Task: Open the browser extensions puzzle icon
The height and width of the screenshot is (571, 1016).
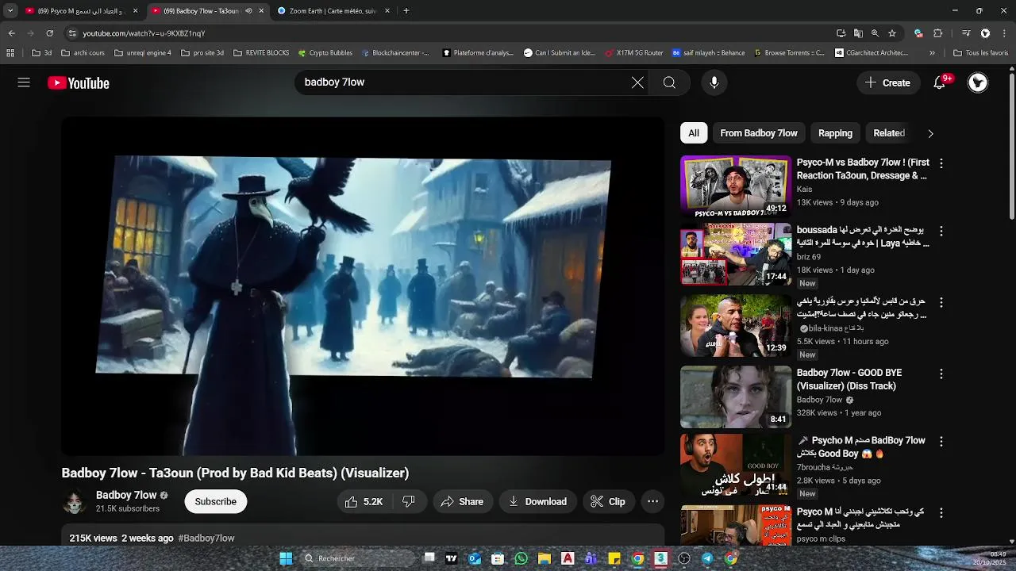Action: click(938, 33)
